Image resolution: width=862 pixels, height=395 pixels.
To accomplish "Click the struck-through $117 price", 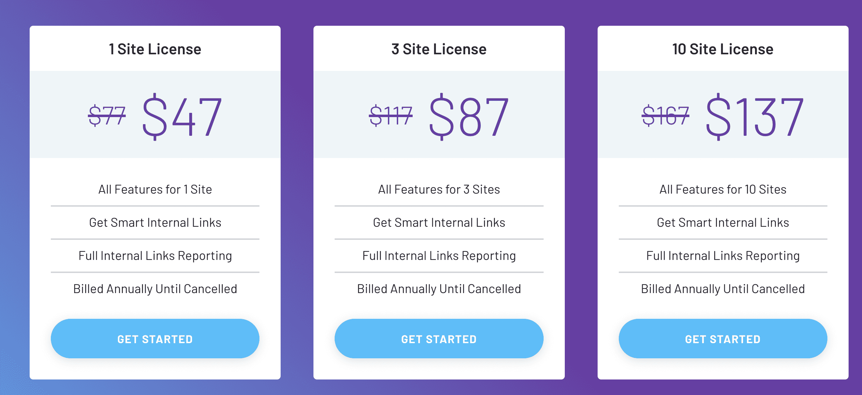I will 391,115.
